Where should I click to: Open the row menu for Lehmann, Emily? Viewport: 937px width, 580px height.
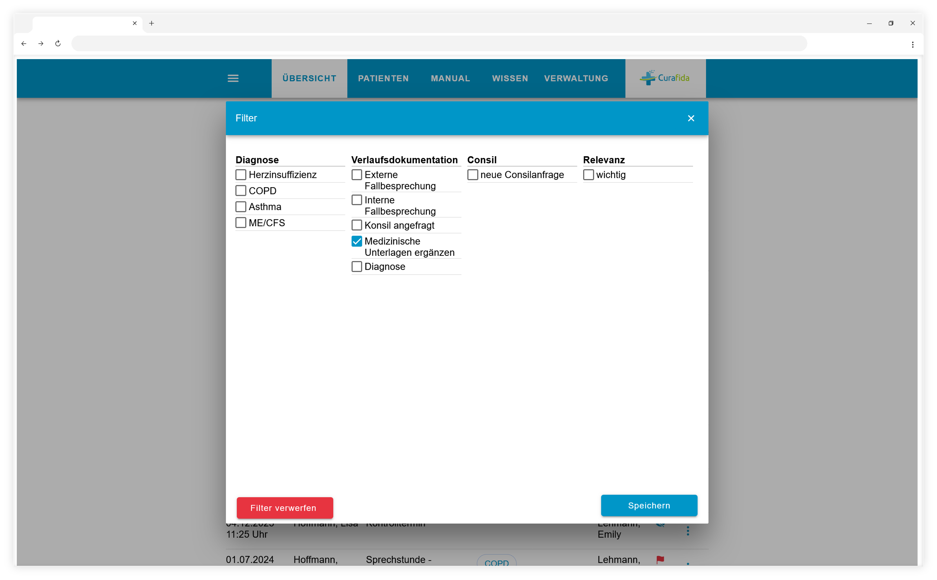[687, 531]
